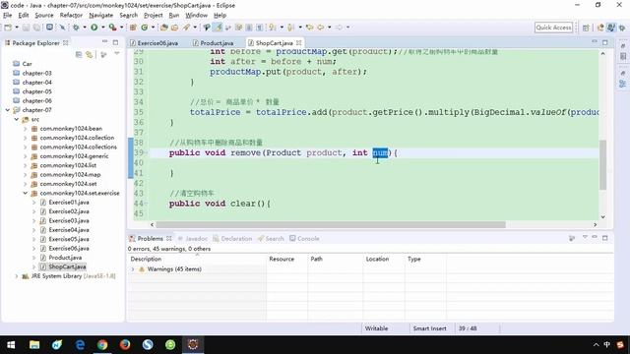630x354 pixels.
Task: Expand the com.monkey1024.bean package
Action: point(25,129)
